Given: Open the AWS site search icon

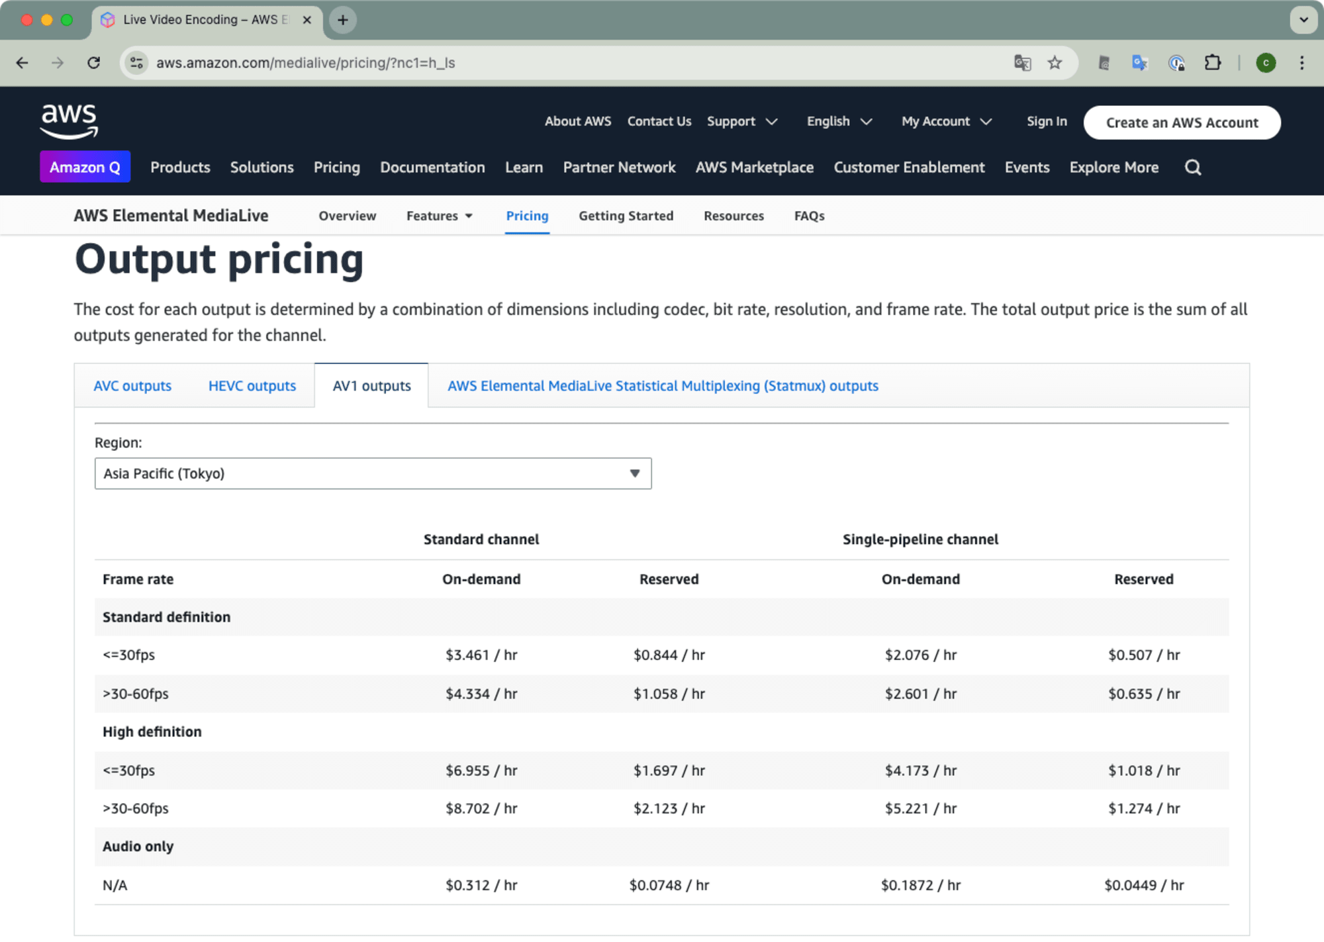Looking at the screenshot, I should (1193, 167).
